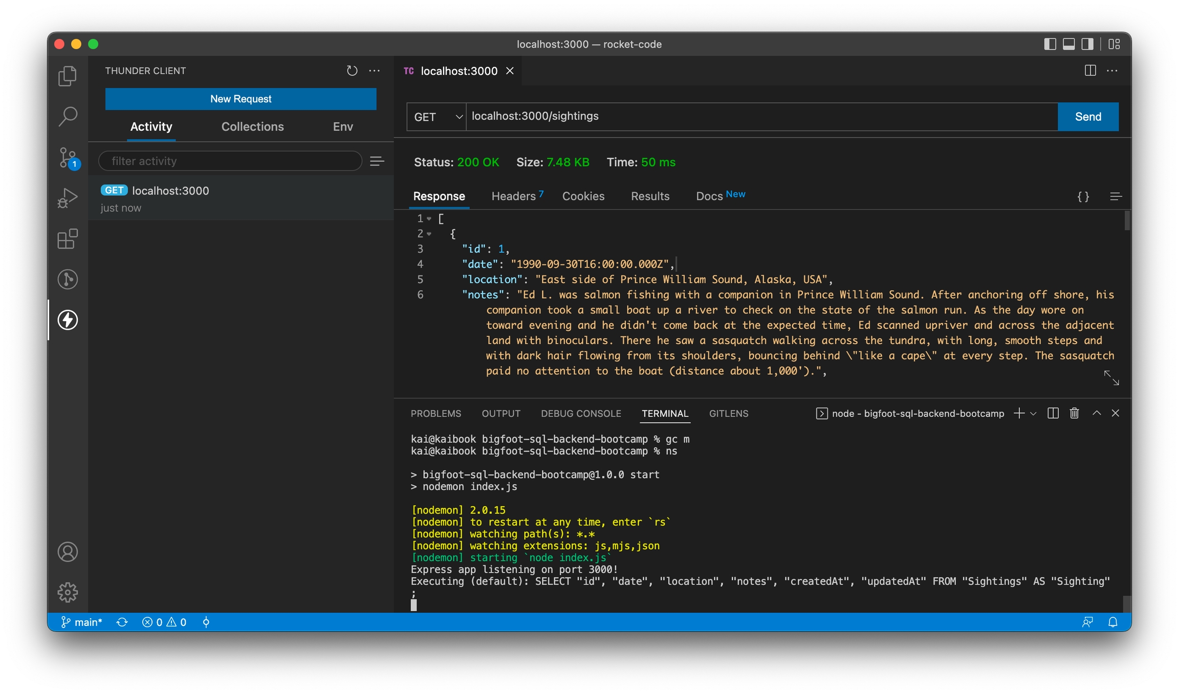Switch to the Collections tab

click(x=252, y=127)
